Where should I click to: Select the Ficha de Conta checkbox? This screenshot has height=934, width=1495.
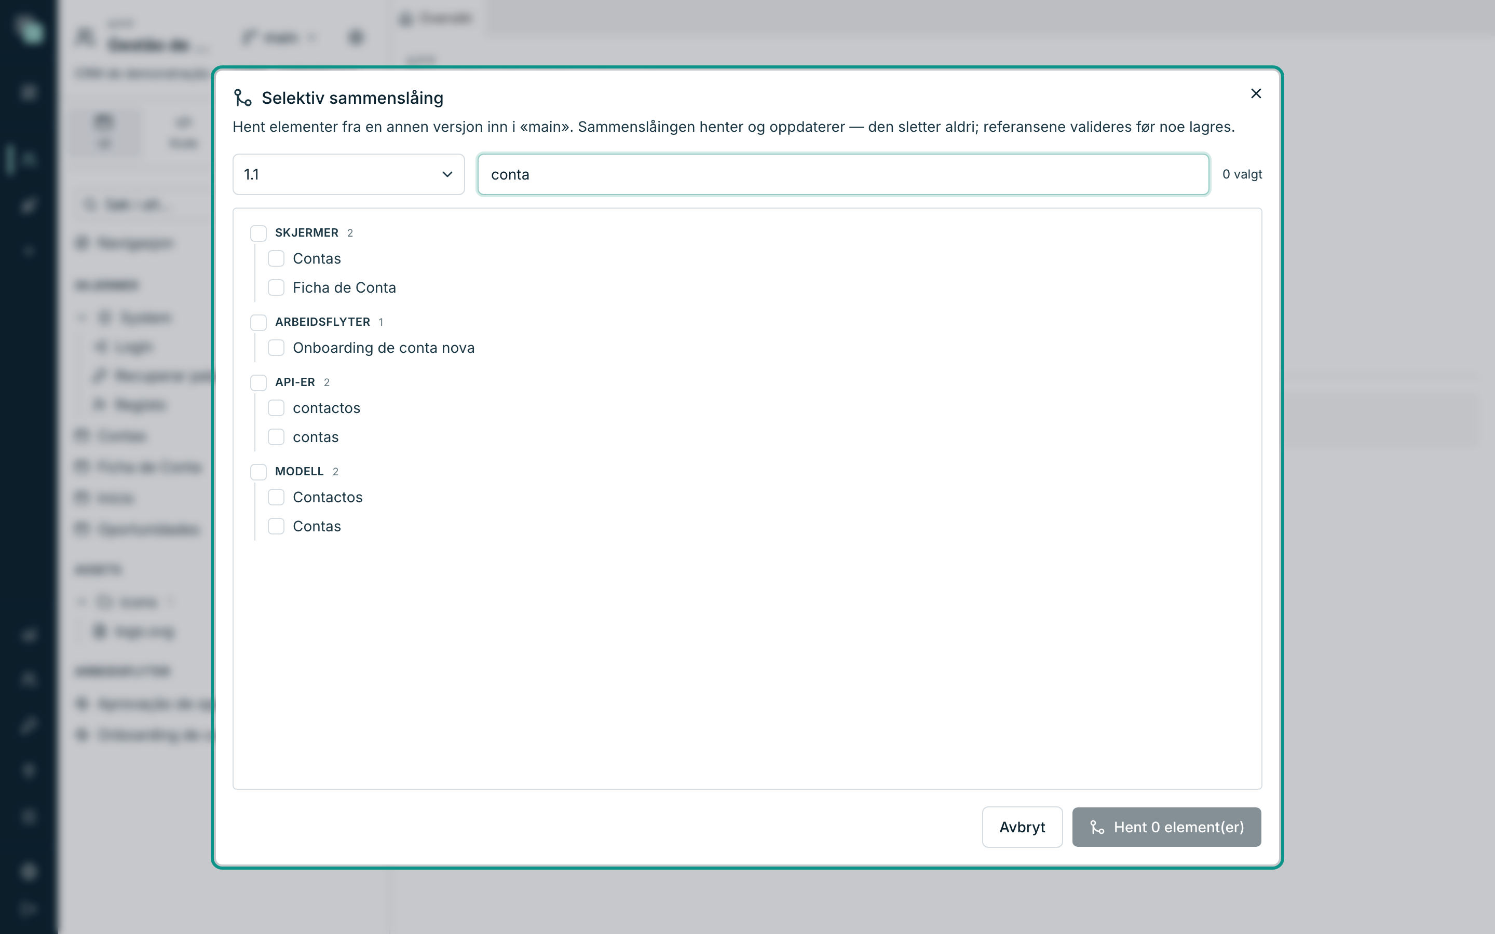[x=276, y=287]
